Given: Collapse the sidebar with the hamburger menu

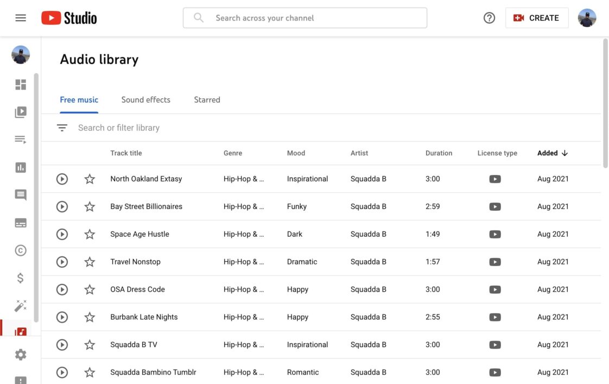Looking at the screenshot, I should click(x=20, y=17).
